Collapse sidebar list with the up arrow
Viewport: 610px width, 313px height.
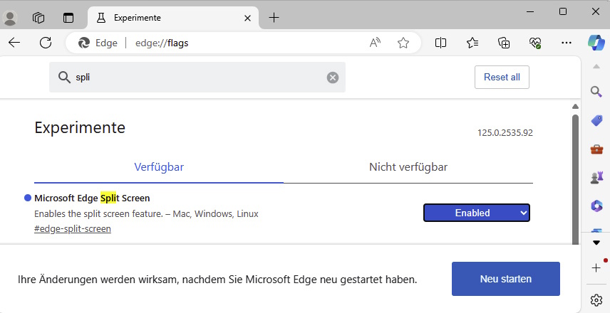point(596,67)
